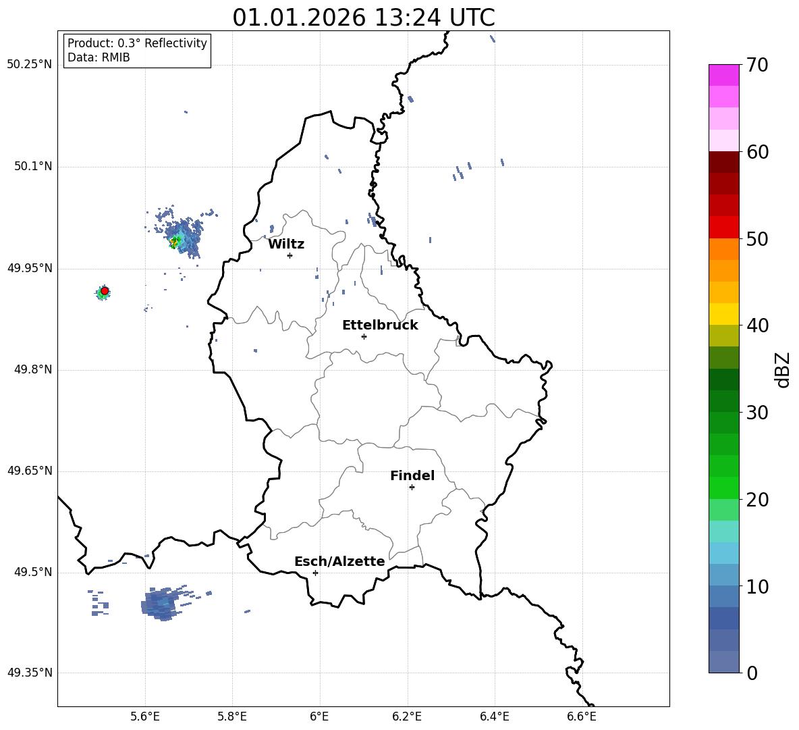Viewport: 799px width, 730px height.
Task: Click the 50 value on the colorbar
Action: [x=757, y=239]
